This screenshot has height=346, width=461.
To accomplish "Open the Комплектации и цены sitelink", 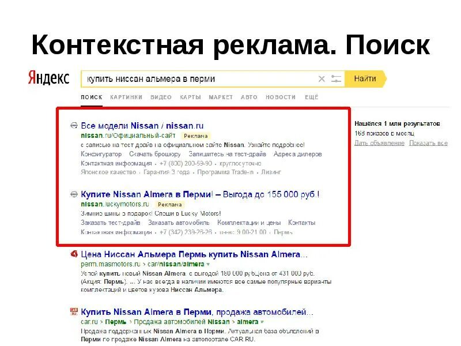I will coord(249,223).
